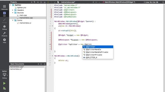Choose QSplitter from completion list

(x=98, y=47)
